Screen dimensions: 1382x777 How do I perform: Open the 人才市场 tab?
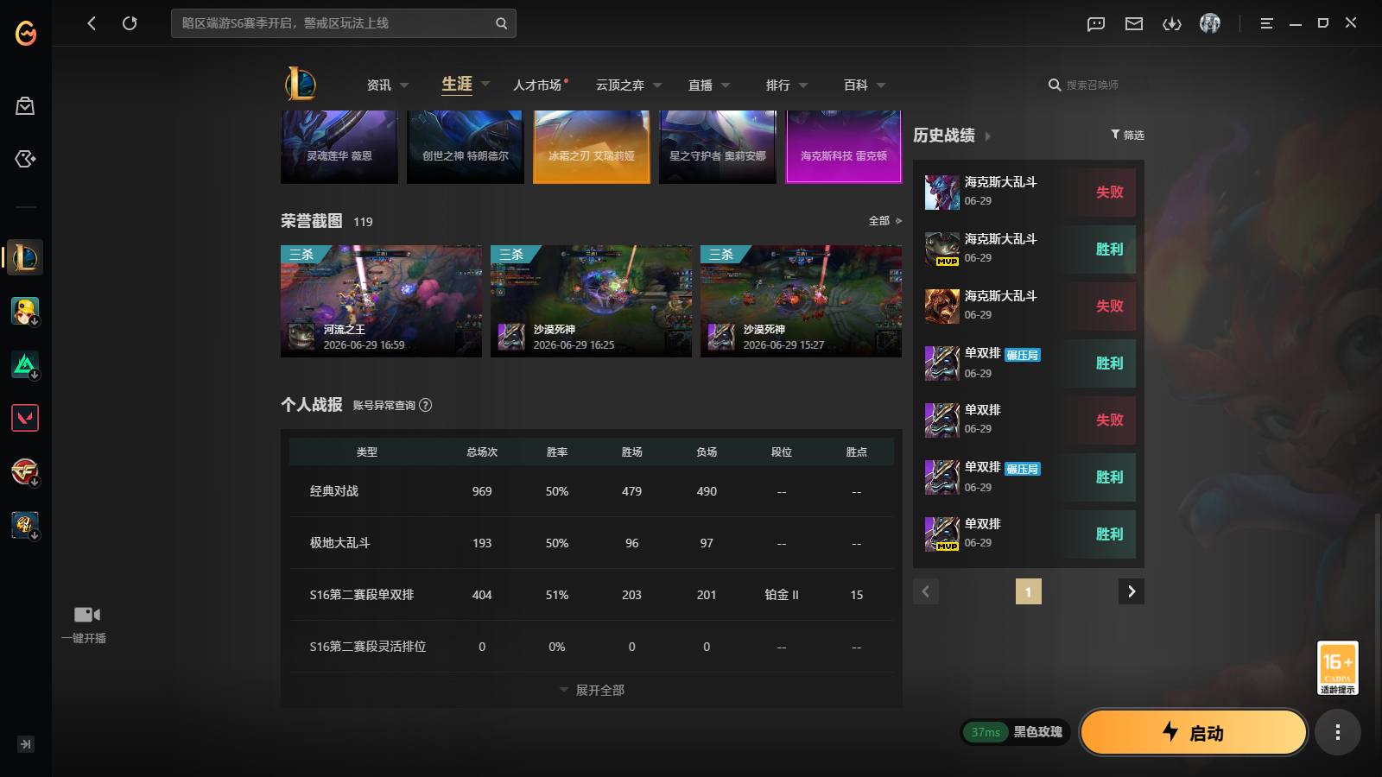click(x=537, y=85)
